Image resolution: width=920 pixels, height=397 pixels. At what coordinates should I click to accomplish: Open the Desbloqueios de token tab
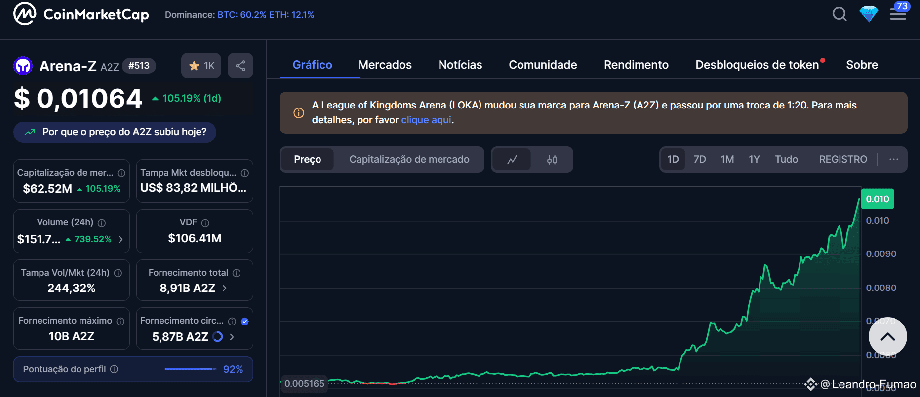click(x=758, y=65)
